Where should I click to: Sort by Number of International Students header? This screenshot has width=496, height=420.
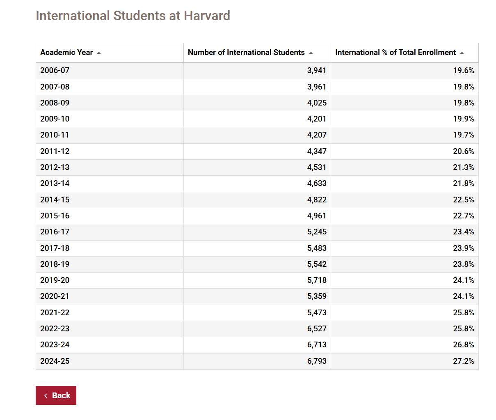pos(246,53)
